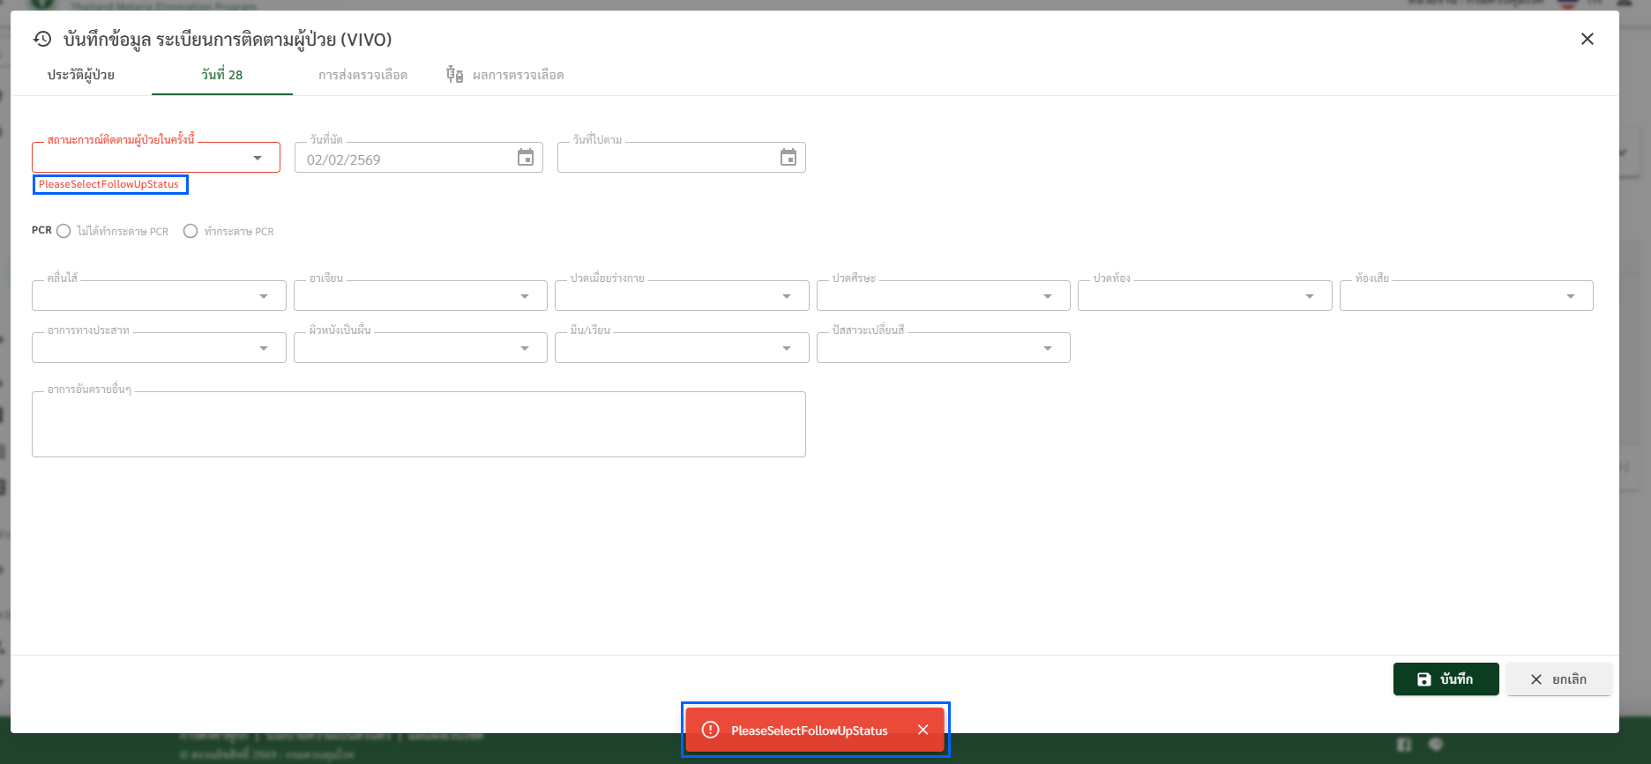Click the error icon in red toast
The height and width of the screenshot is (764, 1651).
pos(710,730)
